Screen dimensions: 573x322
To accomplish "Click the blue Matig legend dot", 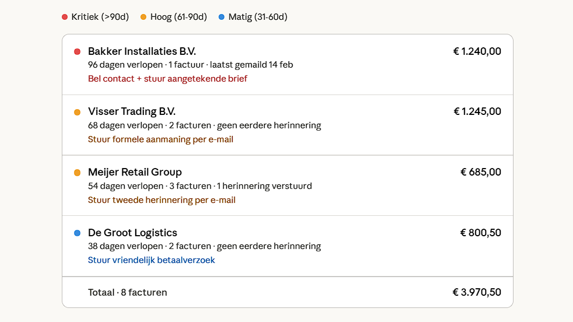I will 222,17.
